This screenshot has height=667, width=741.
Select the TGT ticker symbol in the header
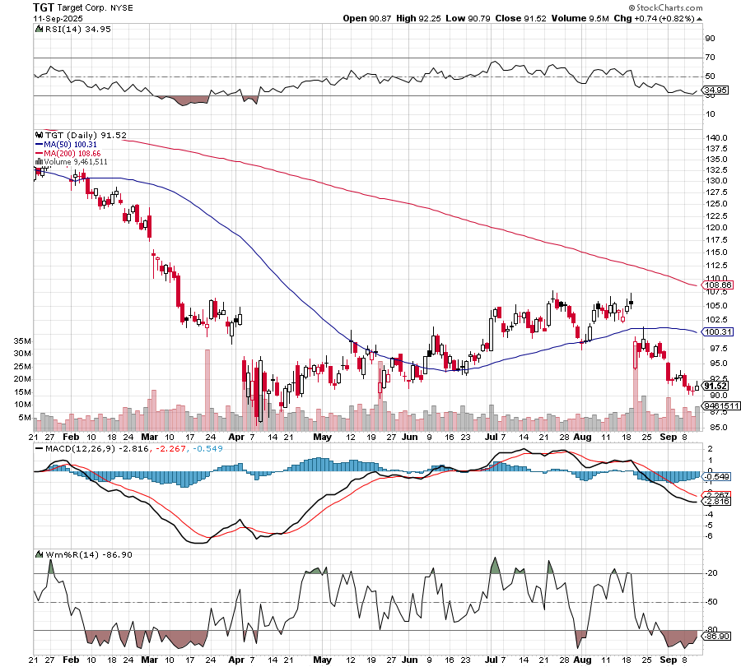click(x=44, y=7)
